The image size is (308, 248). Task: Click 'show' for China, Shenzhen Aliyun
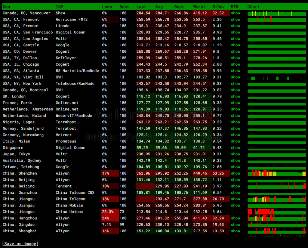point(236,173)
